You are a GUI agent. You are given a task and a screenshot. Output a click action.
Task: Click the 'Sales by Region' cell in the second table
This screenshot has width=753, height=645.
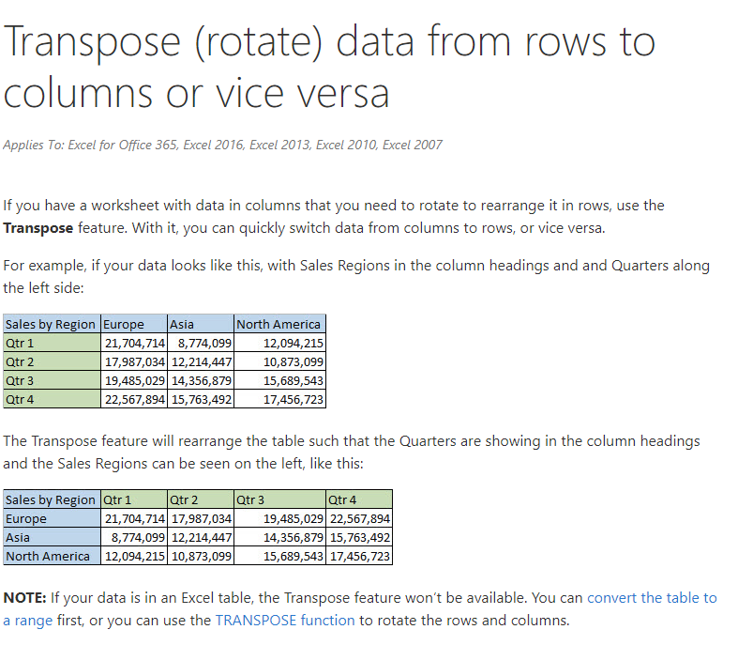pyautogui.click(x=51, y=499)
